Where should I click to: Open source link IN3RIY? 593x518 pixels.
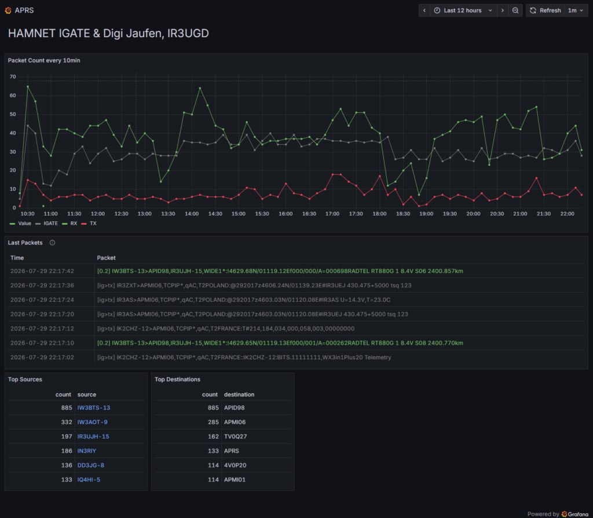click(87, 451)
